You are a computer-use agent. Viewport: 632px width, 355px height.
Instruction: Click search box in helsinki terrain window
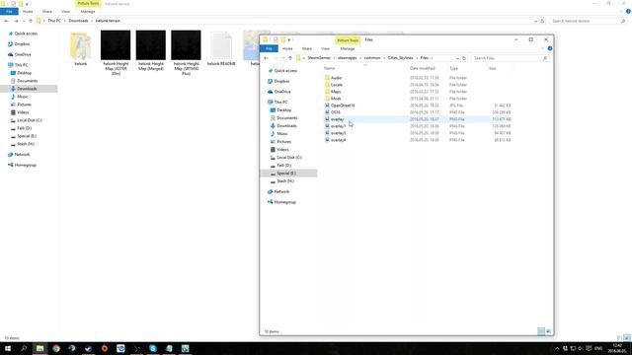(588, 21)
